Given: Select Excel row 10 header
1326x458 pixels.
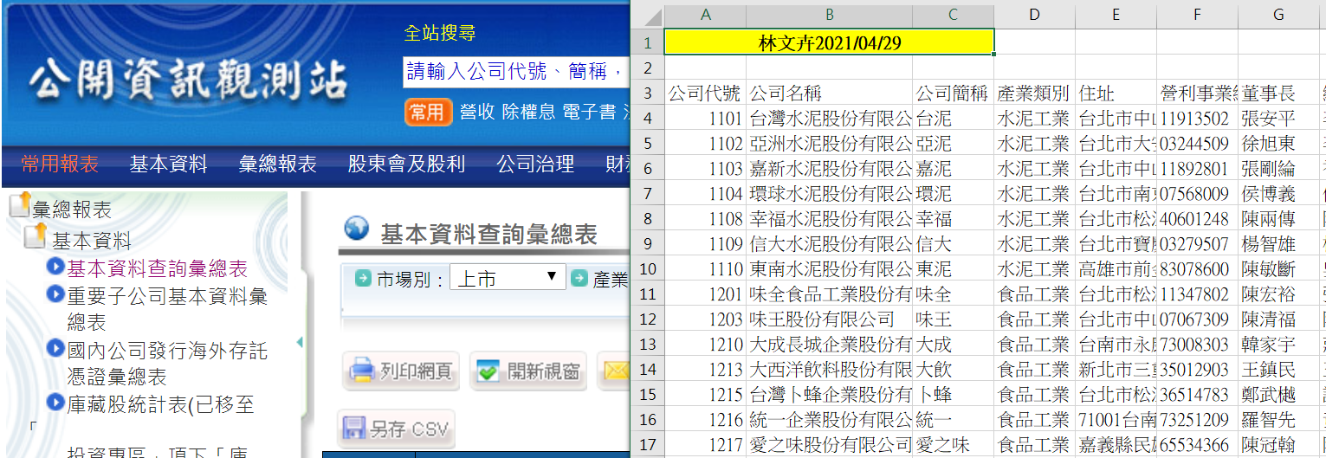Looking at the screenshot, I should [x=649, y=268].
